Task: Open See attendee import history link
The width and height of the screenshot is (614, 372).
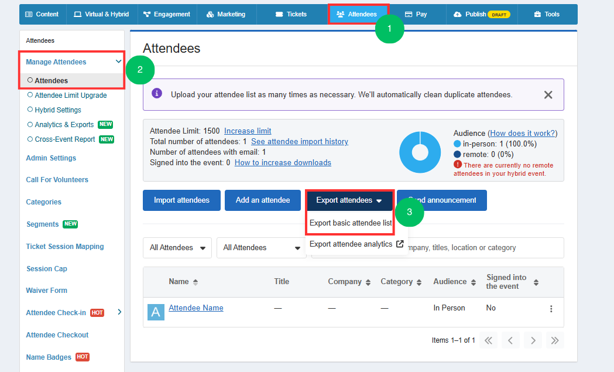Action: (300, 142)
